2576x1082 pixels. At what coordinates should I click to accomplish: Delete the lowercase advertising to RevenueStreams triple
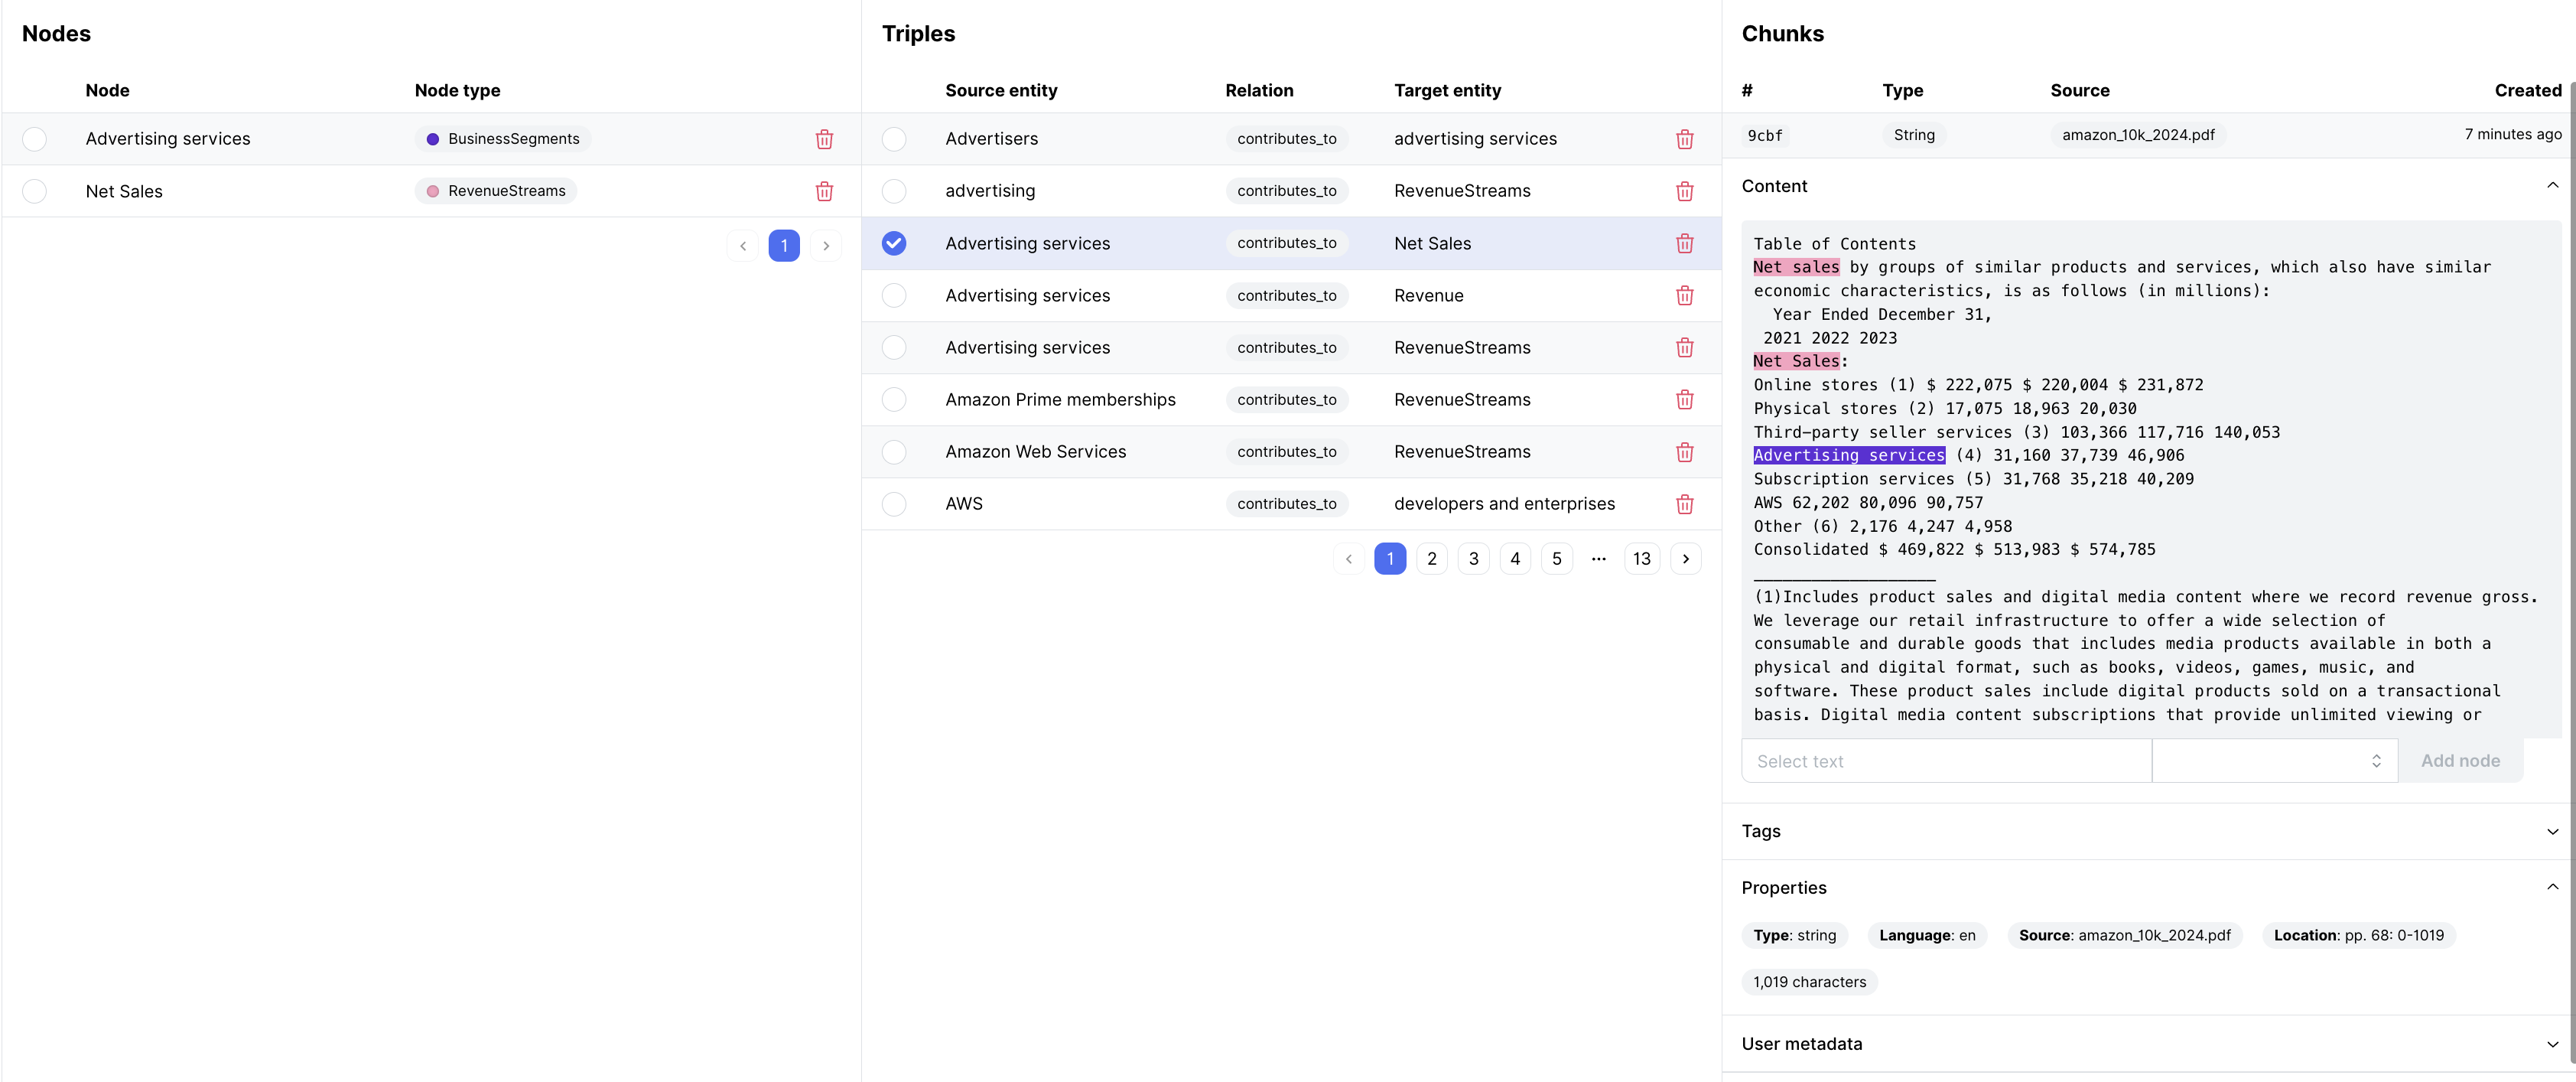[x=1684, y=191]
